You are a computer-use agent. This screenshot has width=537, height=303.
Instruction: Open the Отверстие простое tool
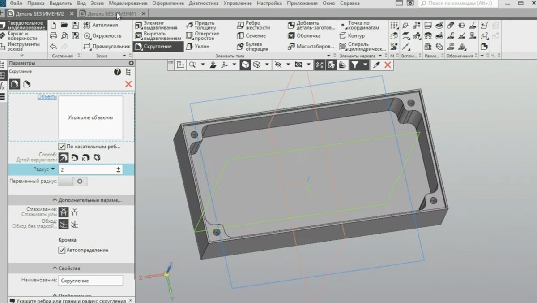[203, 35]
